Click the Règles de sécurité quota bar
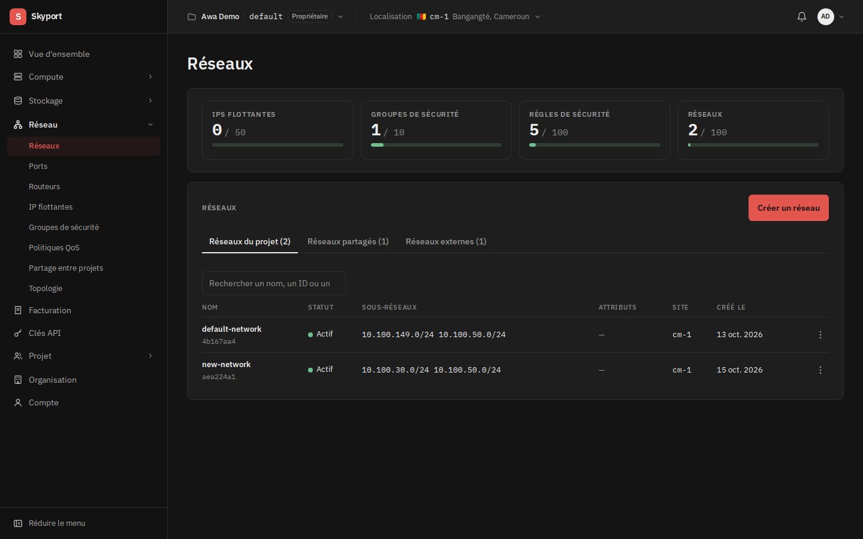The image size is (863, 539). pyautogui.click(x=595, y=145)
